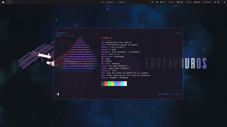The height and width of the screenshot is (127, 227).
Task: Click the Shell: fish 3.7.1 line
Action: pos(110,54)
